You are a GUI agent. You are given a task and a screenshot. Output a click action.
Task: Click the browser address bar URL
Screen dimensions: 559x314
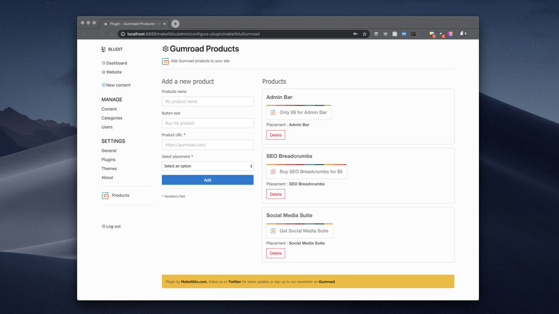click(x=193, y=34)
